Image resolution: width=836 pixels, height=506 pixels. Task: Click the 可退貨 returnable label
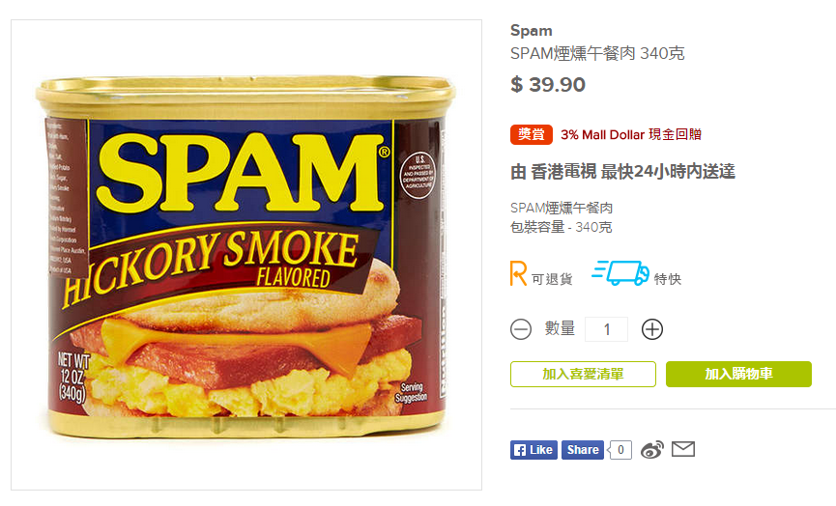tap(552, 279)
